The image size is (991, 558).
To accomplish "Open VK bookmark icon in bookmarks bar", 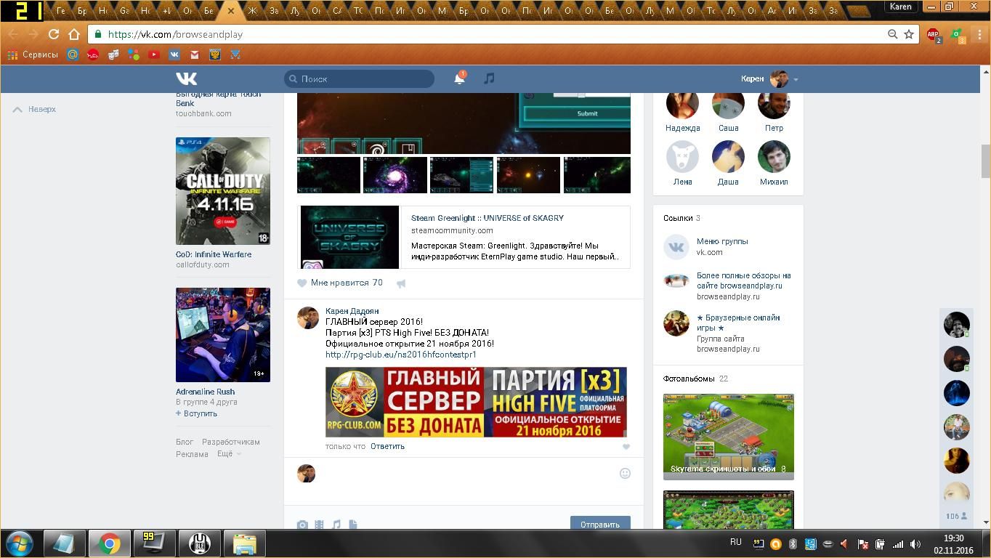I will click(174, 54).
